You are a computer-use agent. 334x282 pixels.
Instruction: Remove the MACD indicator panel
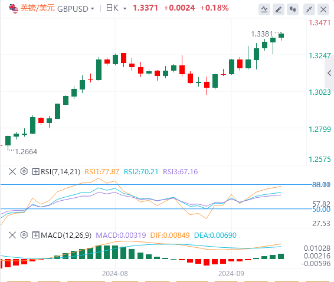(12, 235)
